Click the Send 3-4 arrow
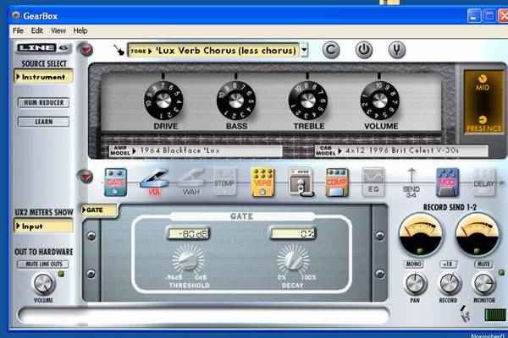508x338 pixels. click(x=411, y=183)
